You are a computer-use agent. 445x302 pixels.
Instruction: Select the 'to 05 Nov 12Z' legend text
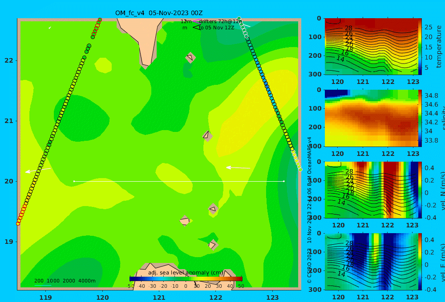[x=217, y=28]
